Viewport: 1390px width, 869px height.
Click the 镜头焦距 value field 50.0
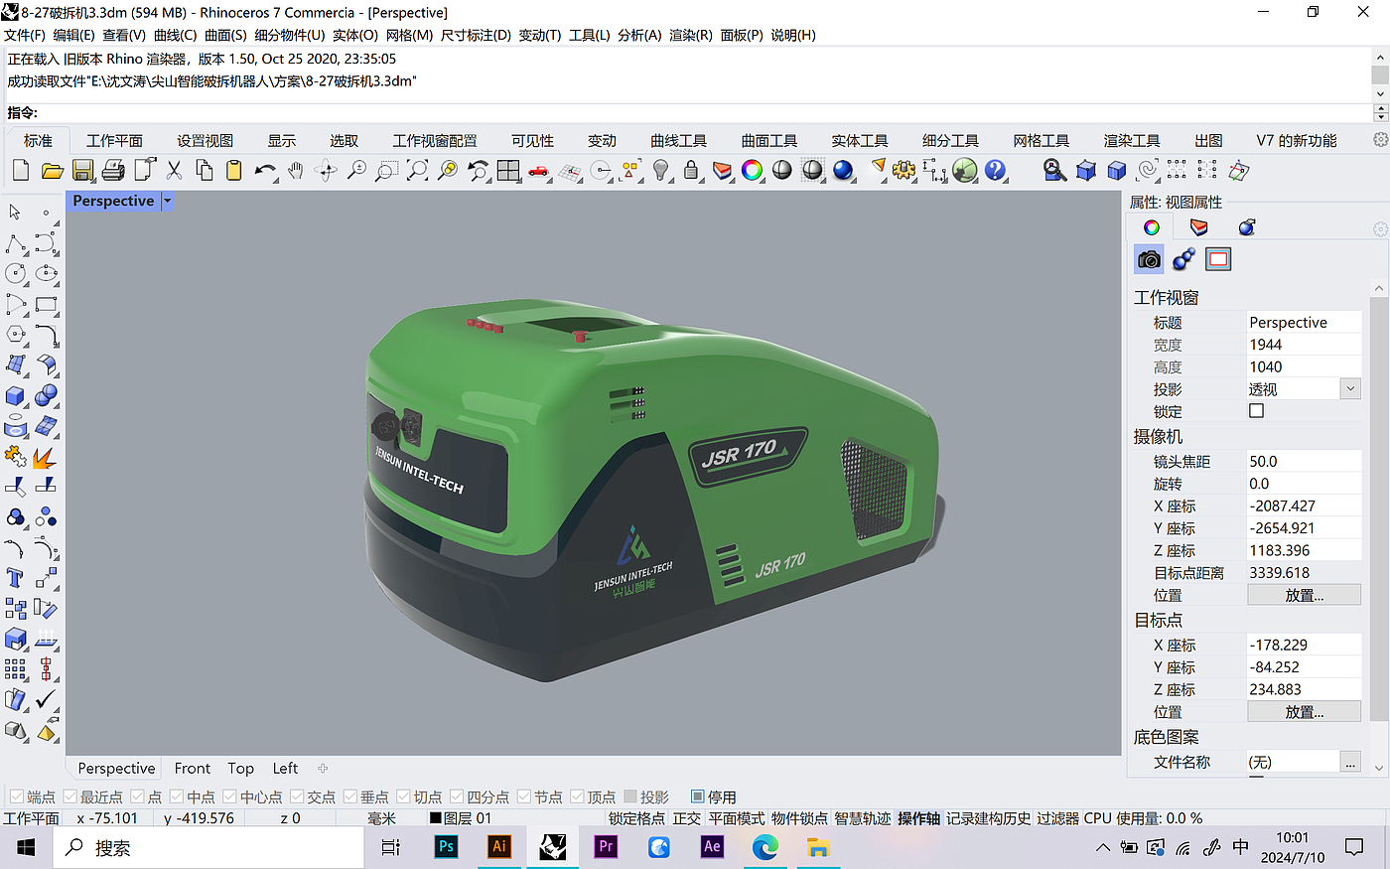pos(1304,461)
